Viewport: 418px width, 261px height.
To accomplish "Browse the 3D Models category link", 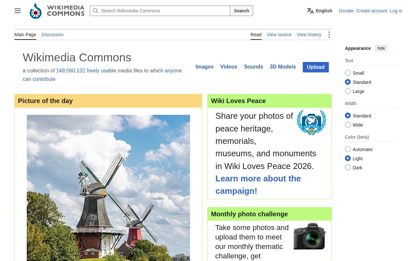I will coord(283,67).
